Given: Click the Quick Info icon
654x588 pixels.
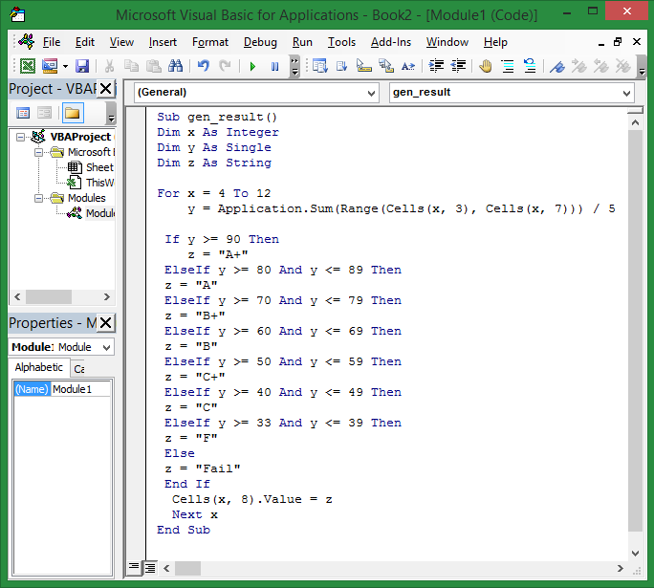Looking at the screenshot, I should pyautogui.click(x=363, y=66).
